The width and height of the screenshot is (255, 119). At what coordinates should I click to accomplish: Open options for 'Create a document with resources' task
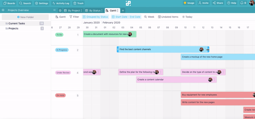tap(134, 34)
